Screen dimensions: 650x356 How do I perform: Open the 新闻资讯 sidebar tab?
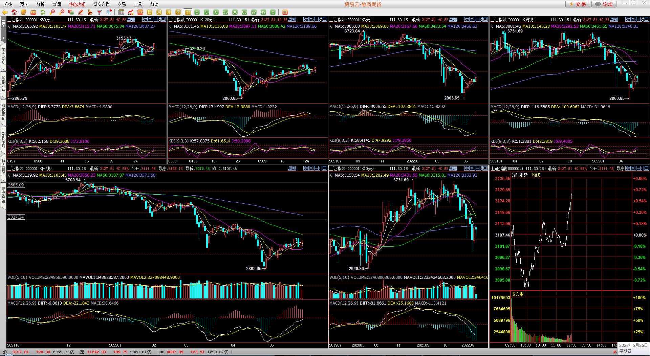point(3,195)
